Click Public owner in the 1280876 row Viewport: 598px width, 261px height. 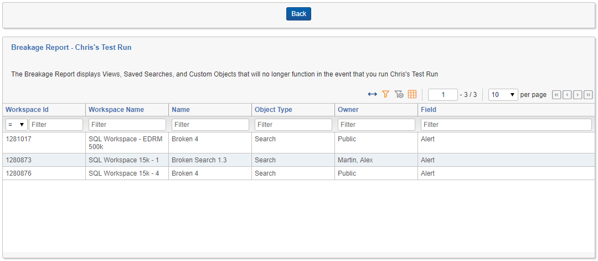[x=376, y=173]
